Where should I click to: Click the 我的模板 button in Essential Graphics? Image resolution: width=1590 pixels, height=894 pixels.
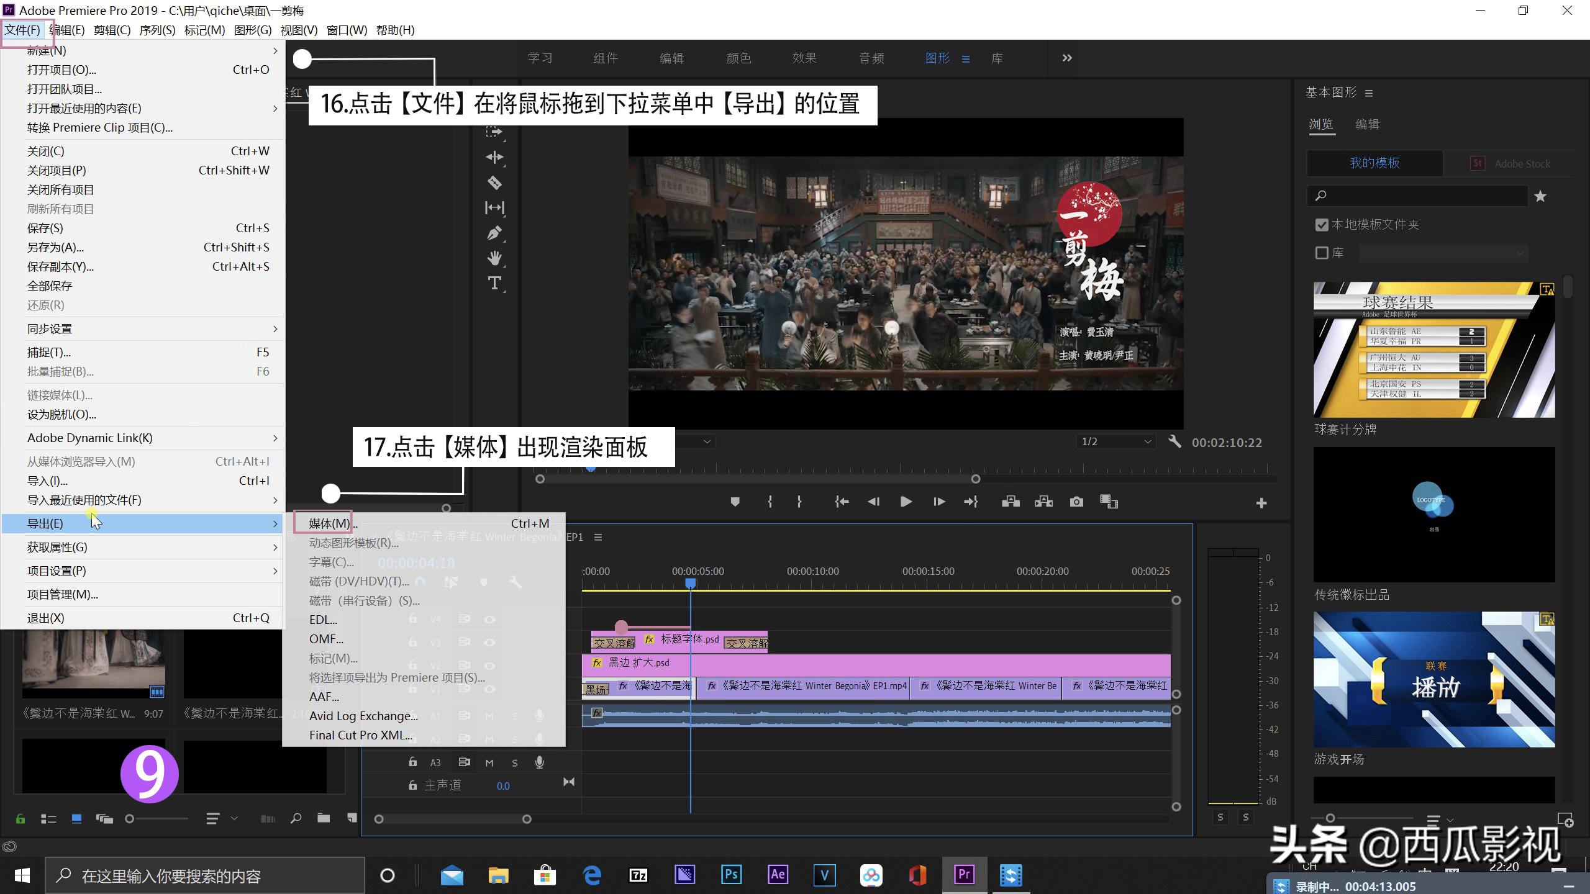1374,163
